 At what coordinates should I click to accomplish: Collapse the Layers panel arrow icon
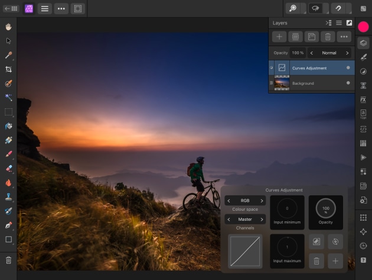(328, 23)
